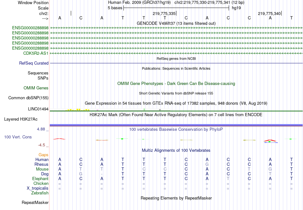Click the 219,775,340 coordinate marker
The width and height of the screenshot is (303, 210).
[x=270, y=13]
